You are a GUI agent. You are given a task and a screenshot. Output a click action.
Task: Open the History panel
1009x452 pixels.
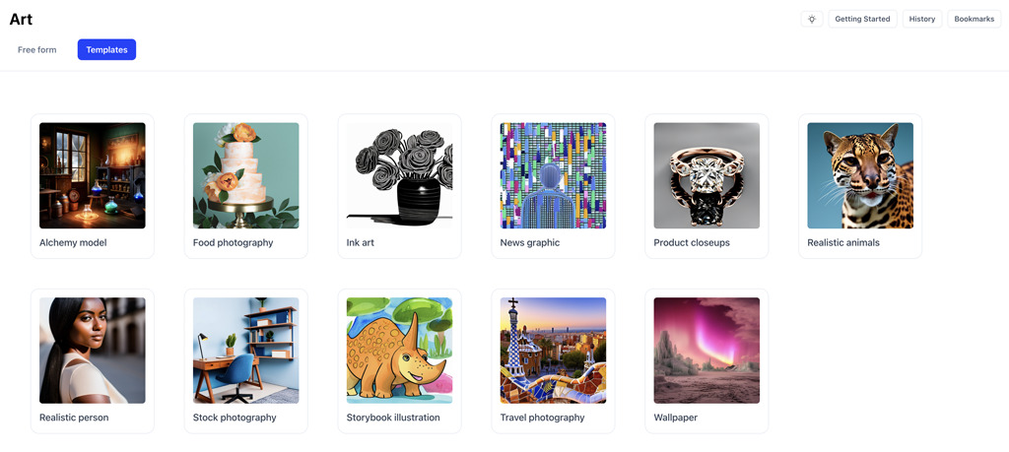coord(922,20)
